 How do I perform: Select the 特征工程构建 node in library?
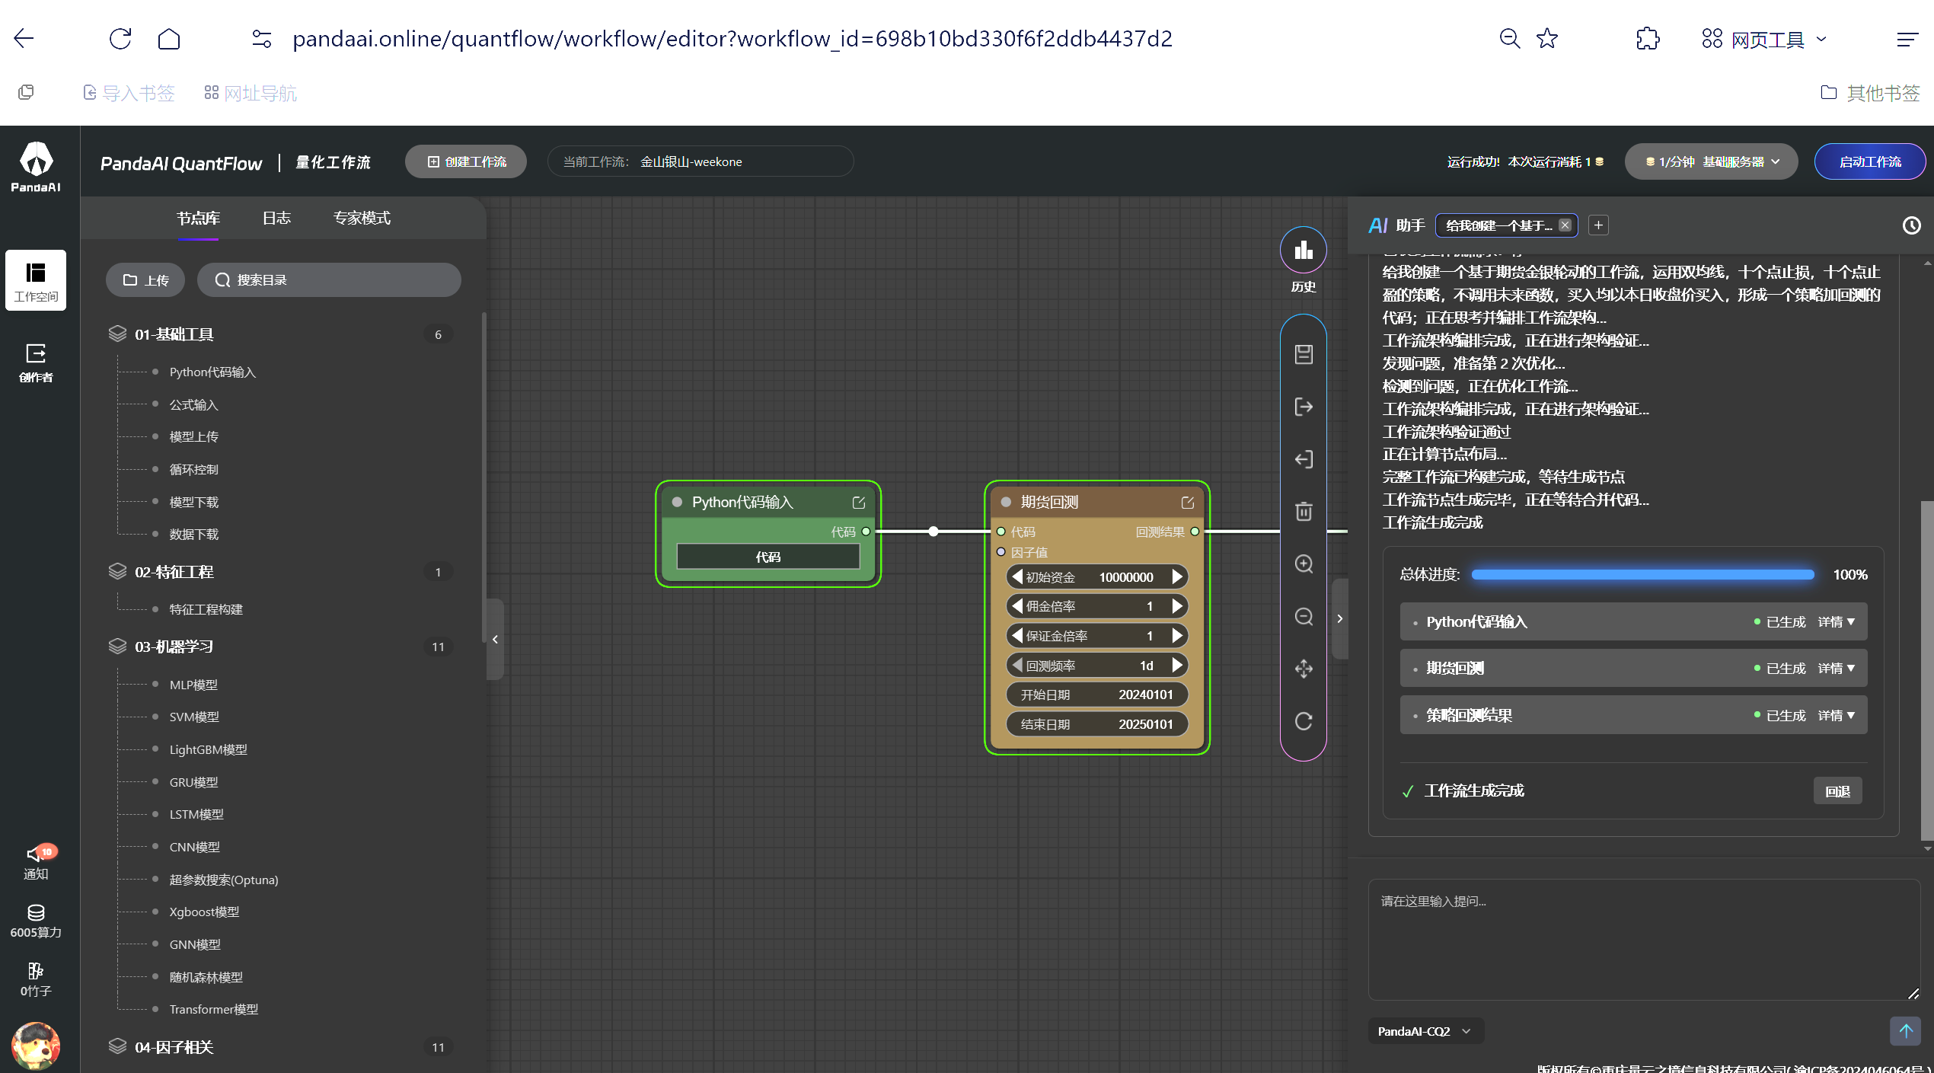tap(206, 609)
